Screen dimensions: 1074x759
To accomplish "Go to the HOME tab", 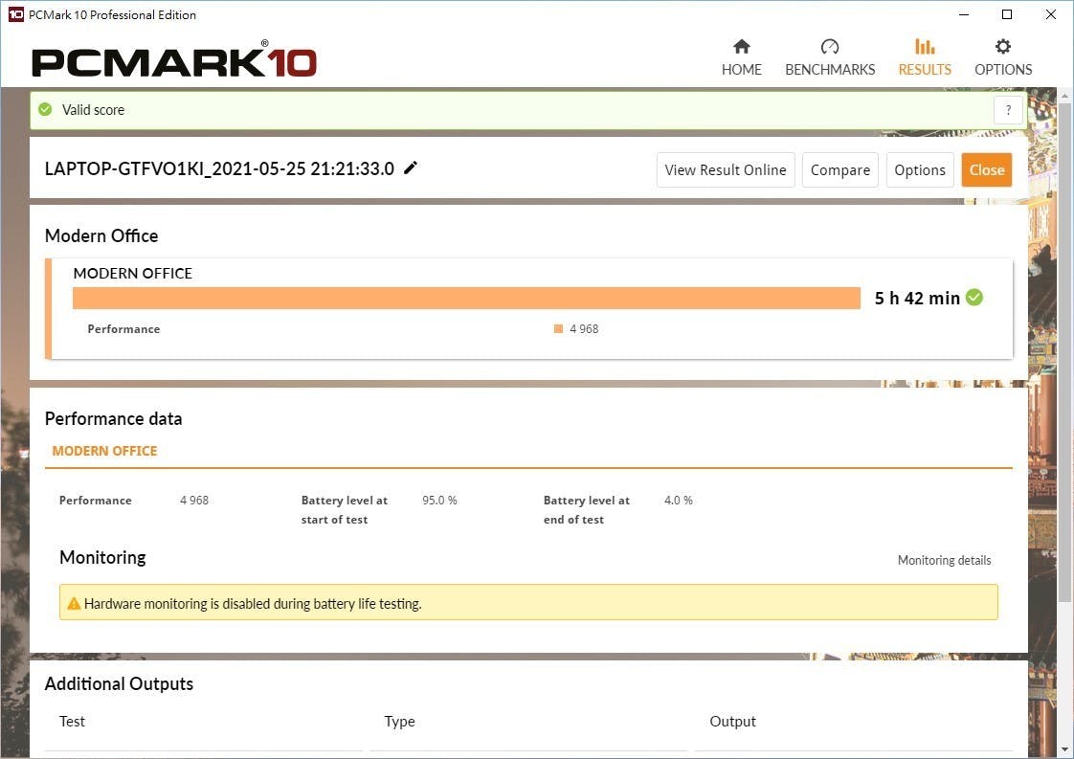I will tap(741, 57).
